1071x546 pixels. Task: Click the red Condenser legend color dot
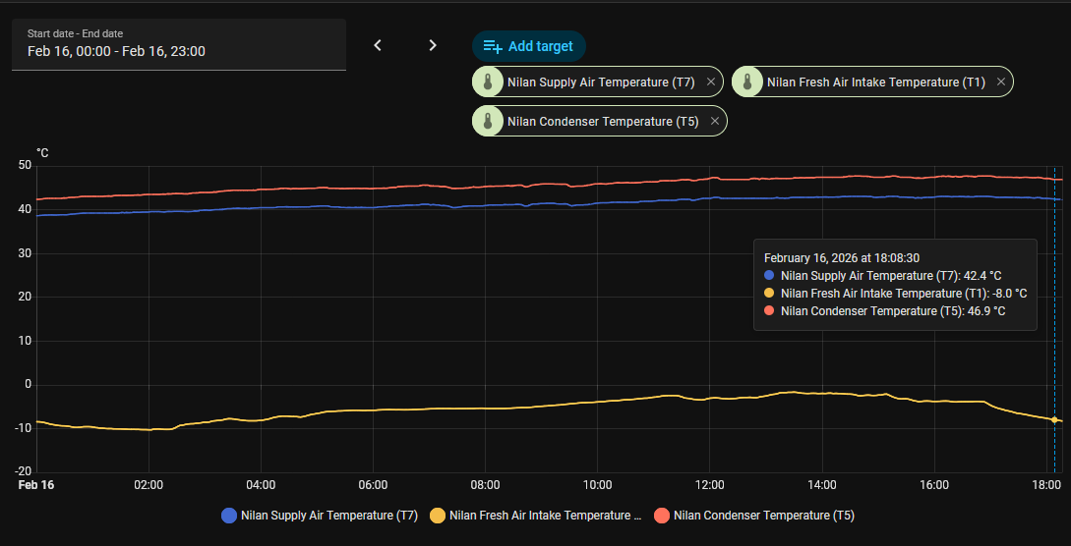[662, 515]
